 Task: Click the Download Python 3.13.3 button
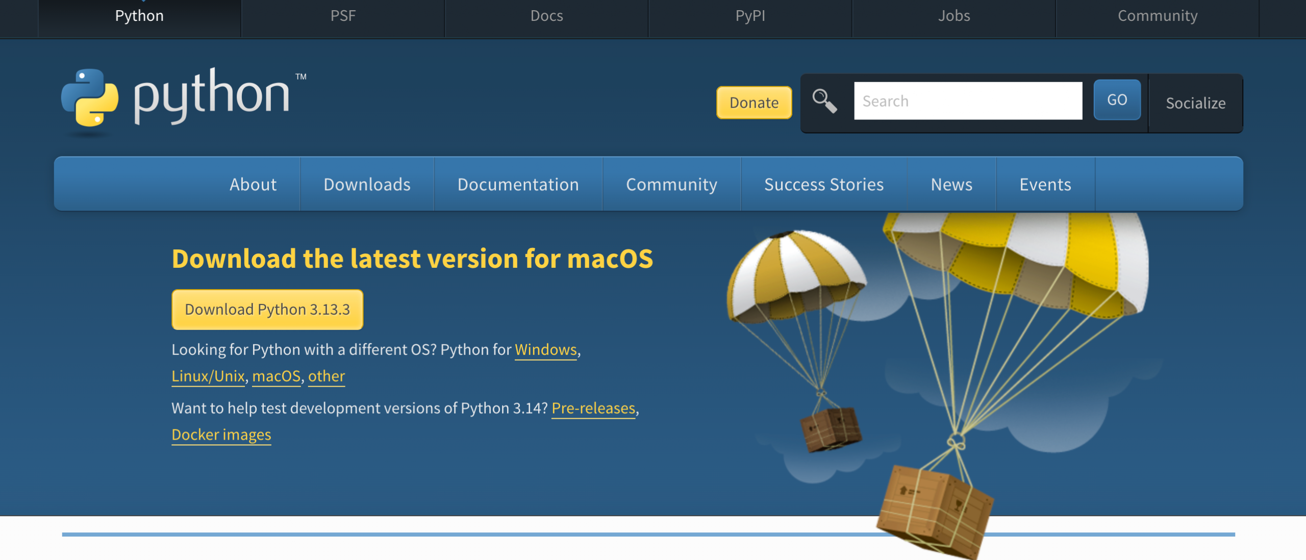tap(267, 309)
